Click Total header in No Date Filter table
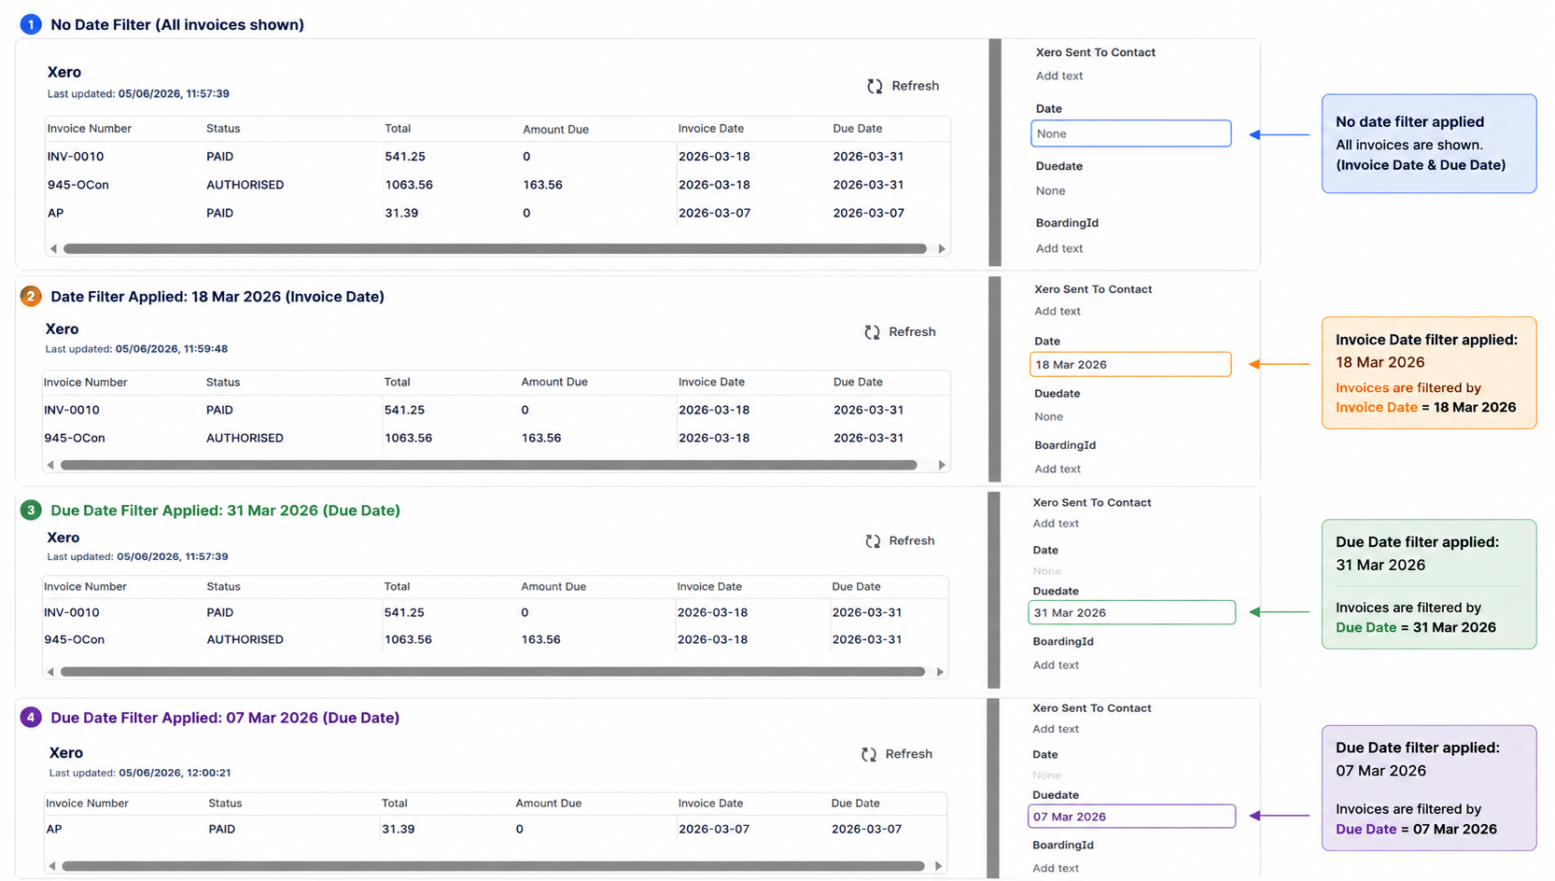Image resolution: width=1555 pixels, height=881 pixels. tap(398, 129)
